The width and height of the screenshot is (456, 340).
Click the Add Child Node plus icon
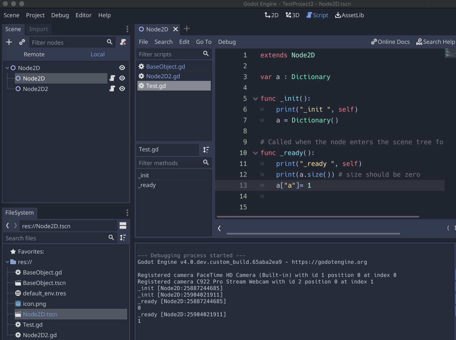pos(9,42)
